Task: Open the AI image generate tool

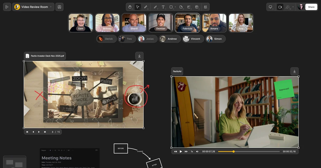Action: coord(205,7)
